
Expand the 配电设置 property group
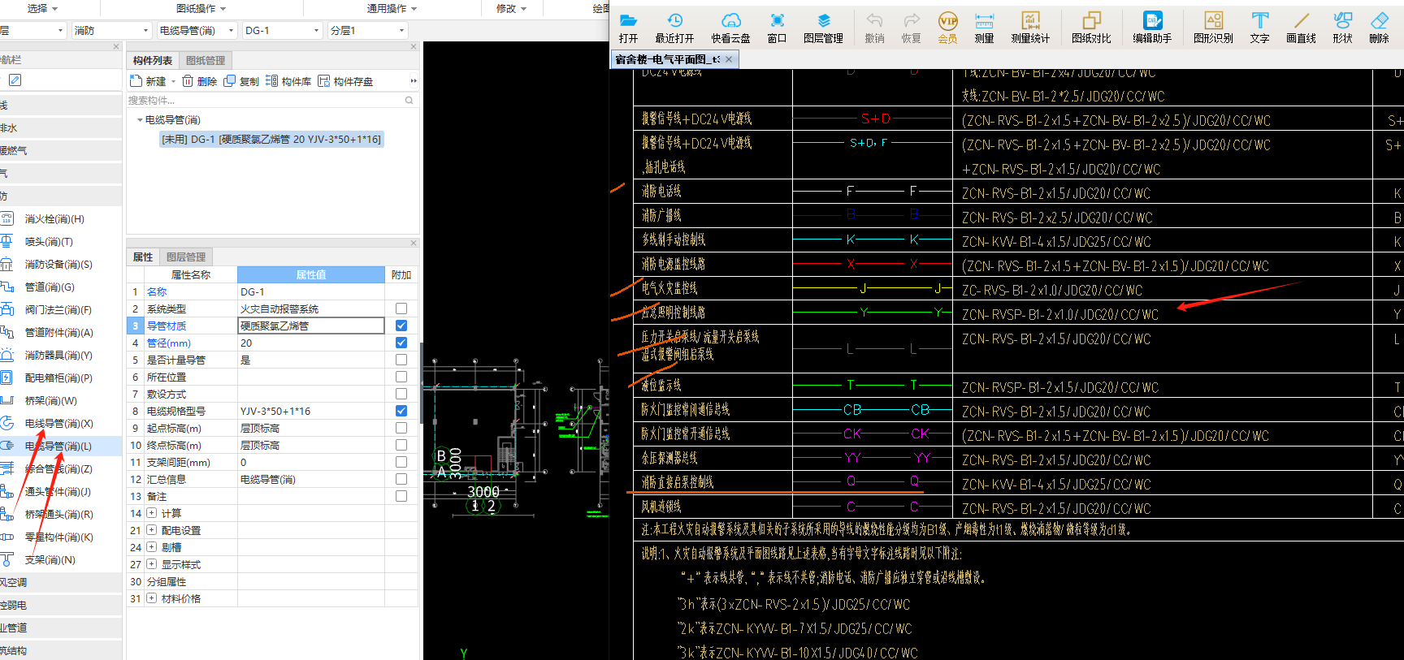tap(151, 530)
